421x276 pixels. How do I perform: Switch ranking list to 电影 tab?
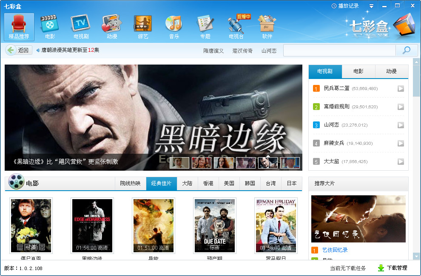358,71
